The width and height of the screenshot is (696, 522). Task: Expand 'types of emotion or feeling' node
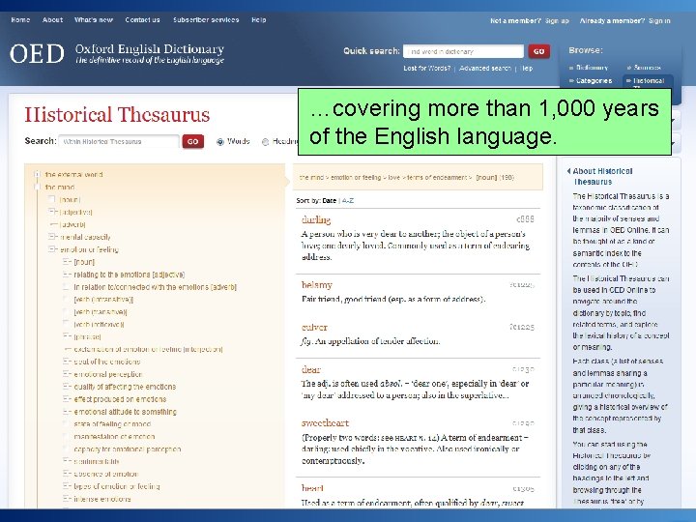coord(67,486)
